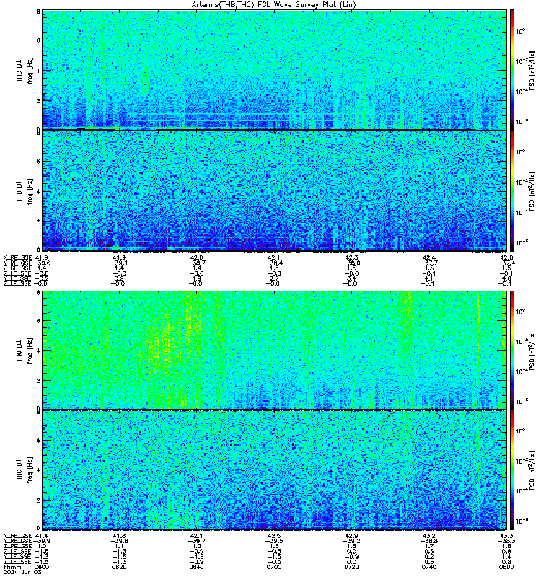Click the PSD [nT²/Hz] label of THB B∥ color bar
541x577 pixels.
click(532, 192)
